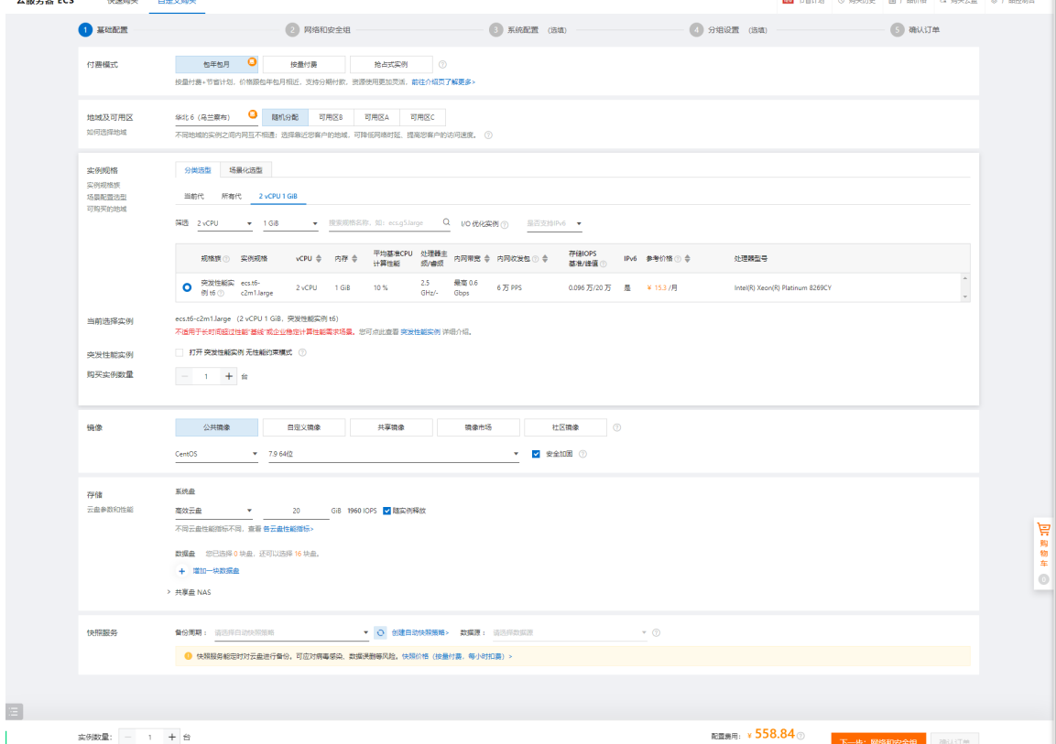Open the CentOS operating system dropdown
The image size is (1056, 744).
(216, 454)
